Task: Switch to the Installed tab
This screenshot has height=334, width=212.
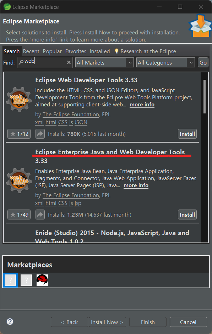Action: [x=99, y=51]
